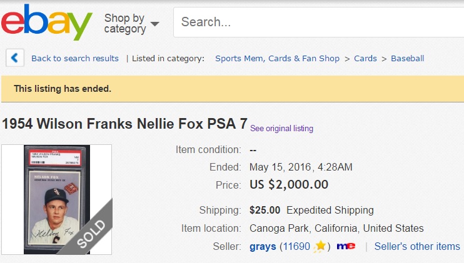View the seller's other items
464x263 pixels.
[x=416, y=246]
